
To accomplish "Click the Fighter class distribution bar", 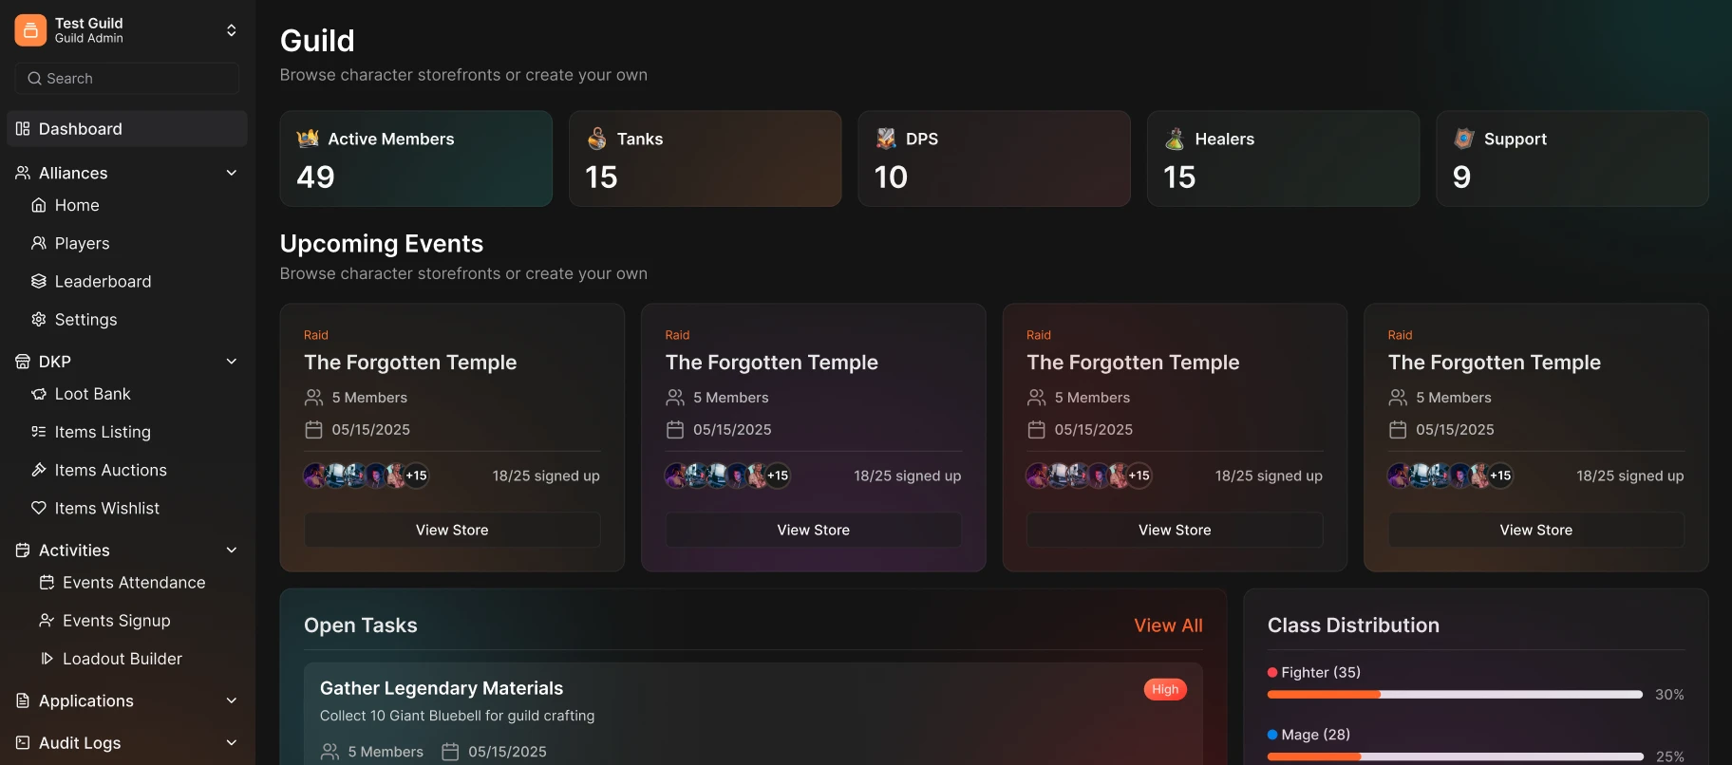I will [x=1453, y=694].
